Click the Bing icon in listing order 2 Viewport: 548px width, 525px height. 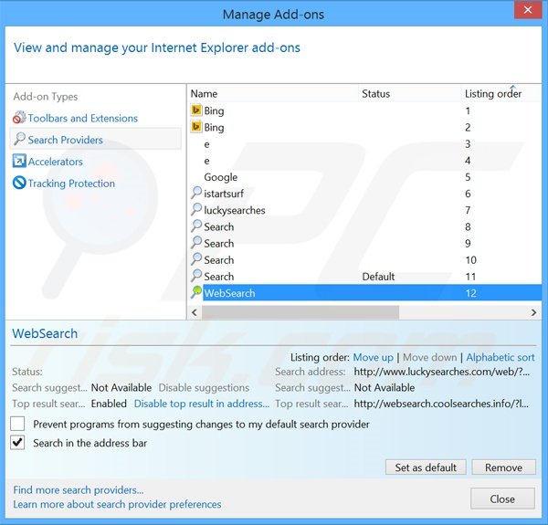pyautogui.click(x=196, y=127)
